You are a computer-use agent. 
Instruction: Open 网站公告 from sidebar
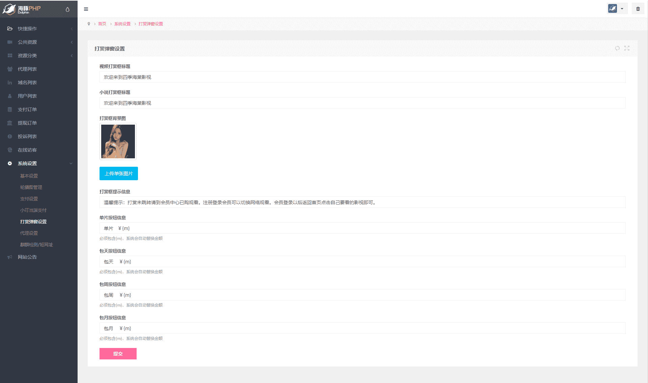(x=27, y=257)
